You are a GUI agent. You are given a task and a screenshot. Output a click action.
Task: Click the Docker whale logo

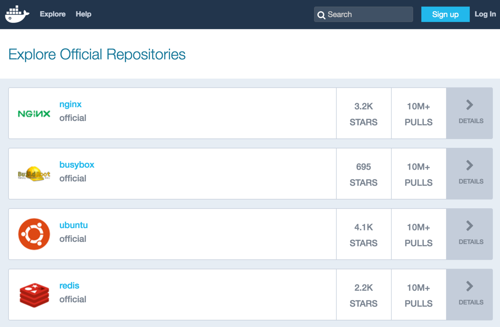point(17,14)
